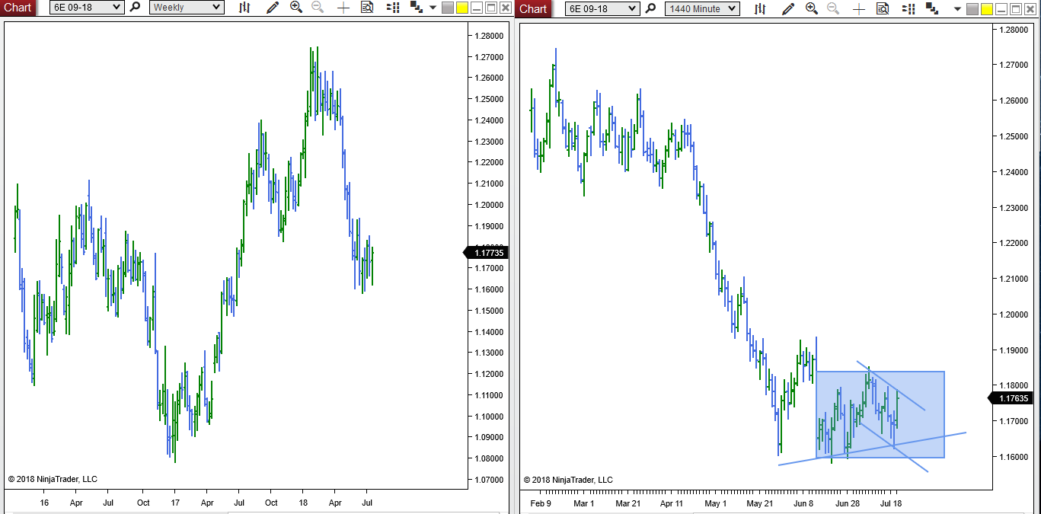Close the 1440 Minute chart window
The height and width of the screenshot is (514, 1041).
click(1030, 9)
